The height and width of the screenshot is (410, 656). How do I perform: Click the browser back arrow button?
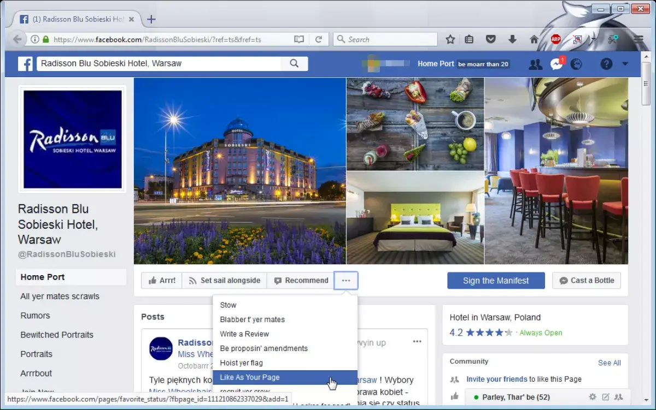click(x=17, y=39)
